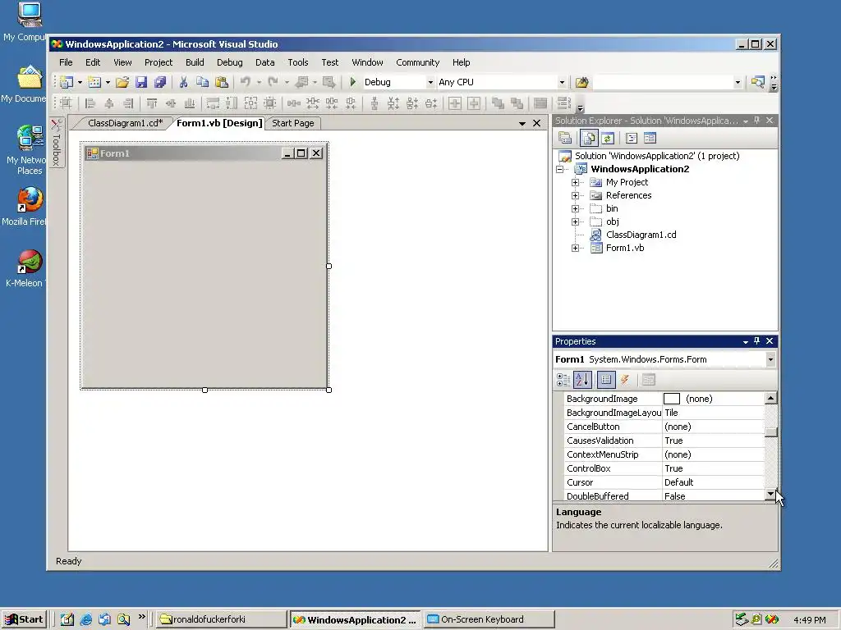Click the Open File folder icon
This screenshot has width=841, height=630.
pyautogui.click(x=122, y=82)
